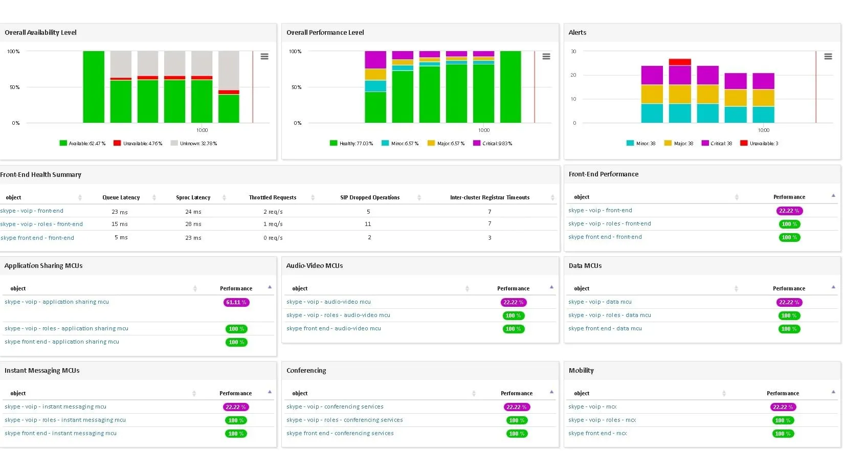Open the skype front end - data mcu link
Viewport: 844px width, 475px height.
click(605, 328)
